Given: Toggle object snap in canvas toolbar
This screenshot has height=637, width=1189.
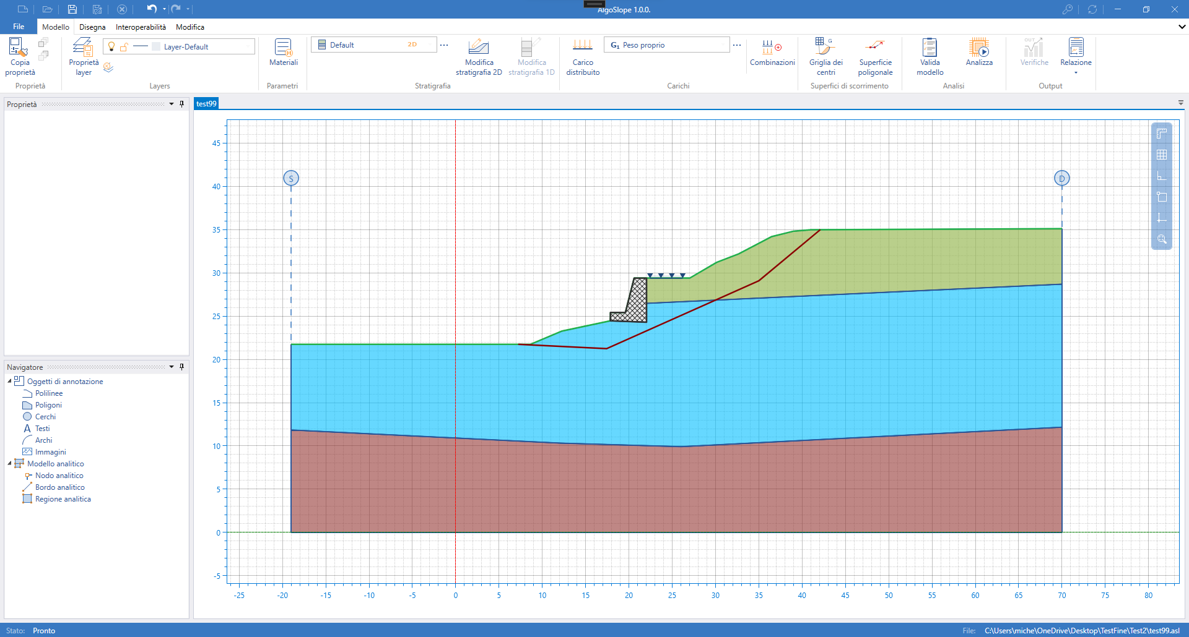Looking at the screenshot, I should coord(1162,197).
